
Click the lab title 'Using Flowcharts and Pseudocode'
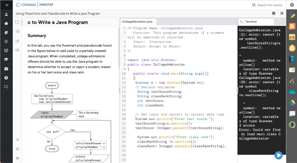point(58,13)
